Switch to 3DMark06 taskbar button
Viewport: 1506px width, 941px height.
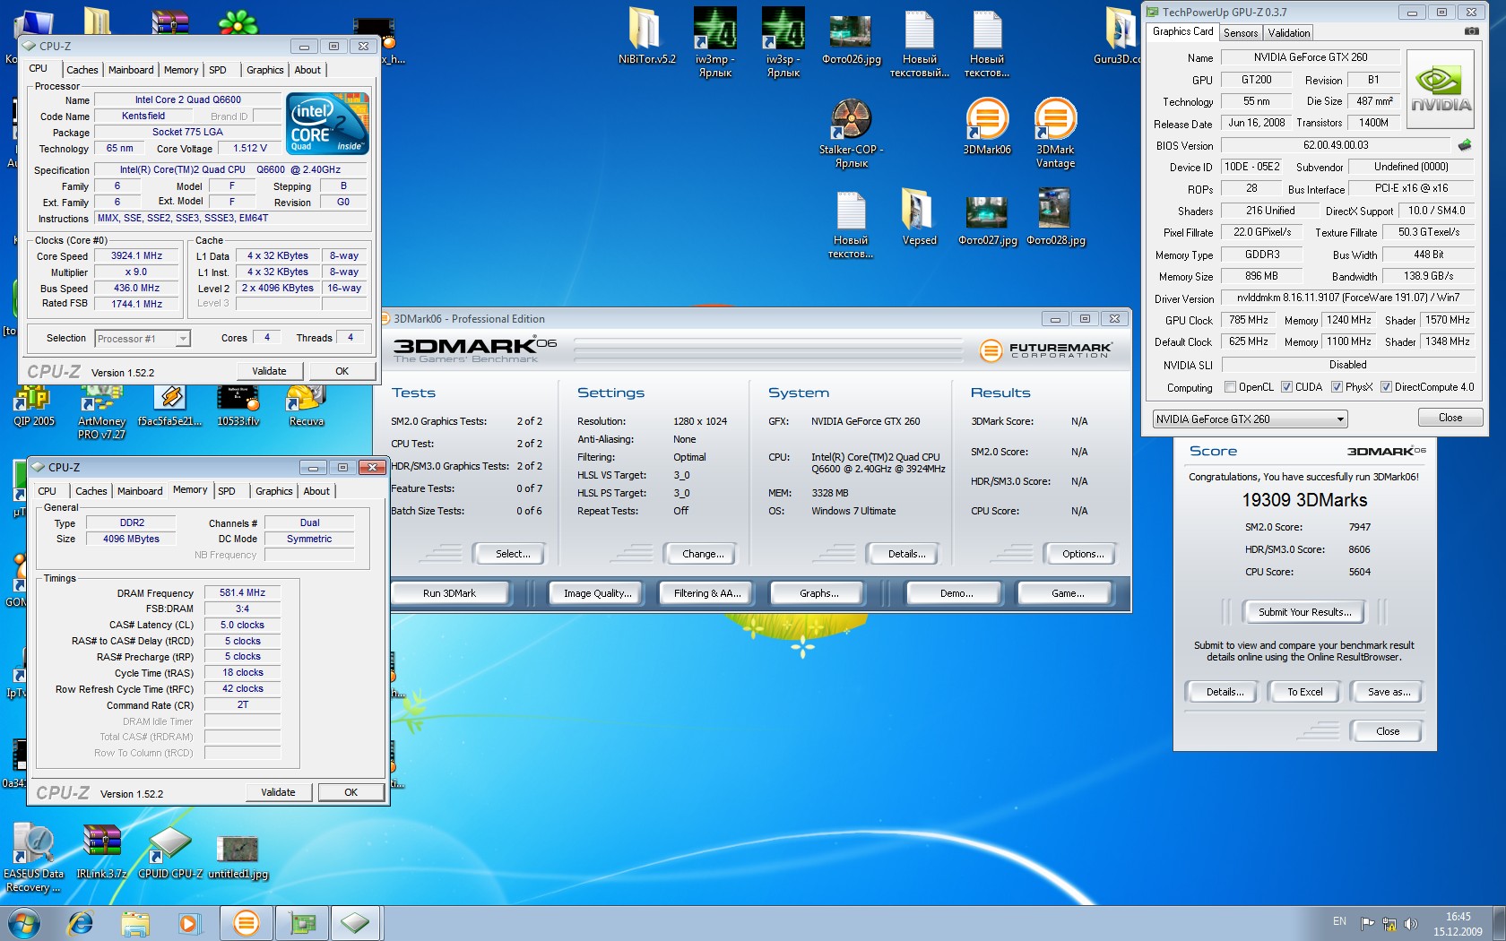(x=247, y=923)
